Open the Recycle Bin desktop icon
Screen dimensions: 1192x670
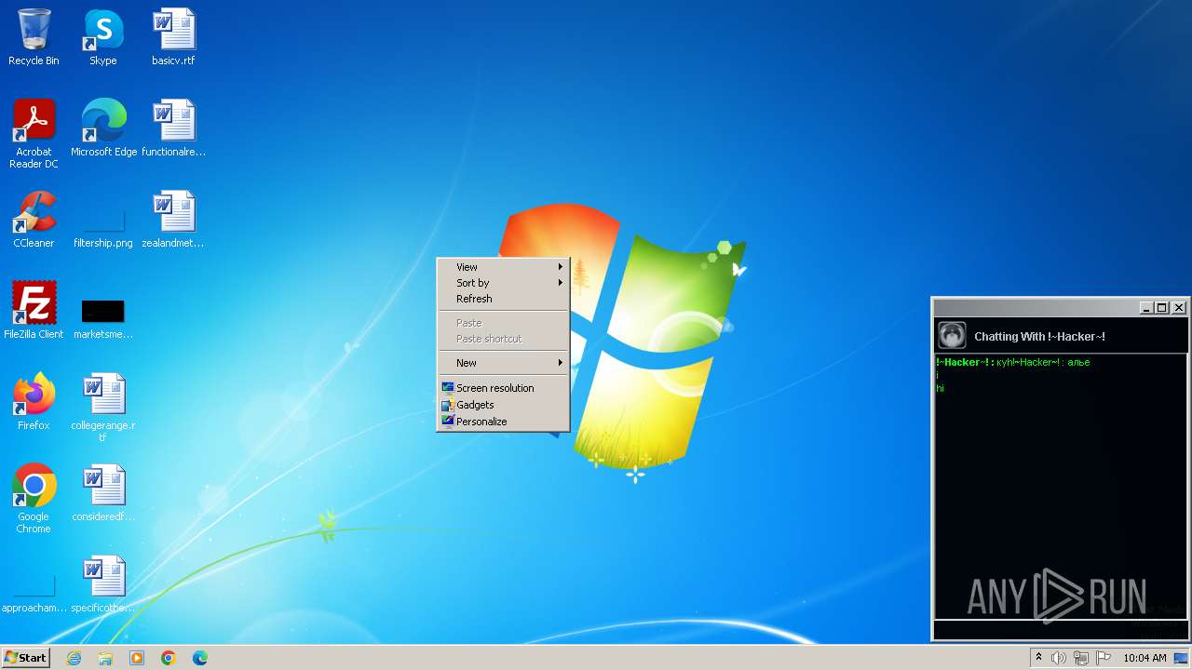click(x=34, y=37)
